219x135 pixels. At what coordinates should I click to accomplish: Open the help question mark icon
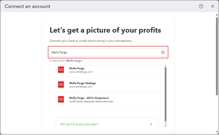201,6
